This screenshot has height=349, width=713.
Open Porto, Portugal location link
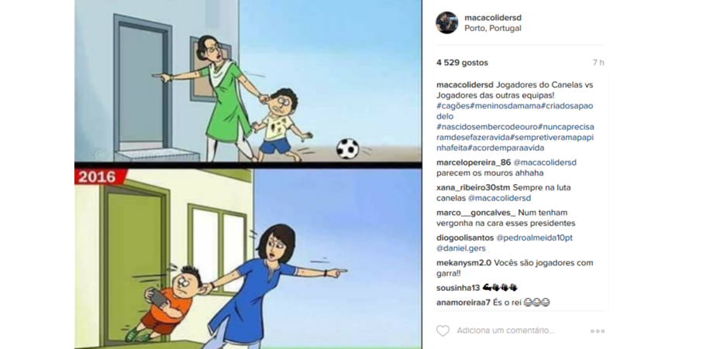click(493, 28)
